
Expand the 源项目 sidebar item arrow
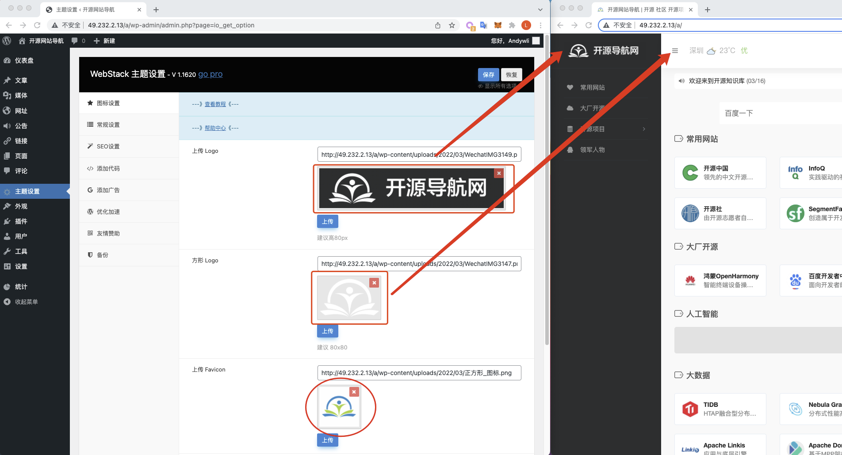[644, 129]
